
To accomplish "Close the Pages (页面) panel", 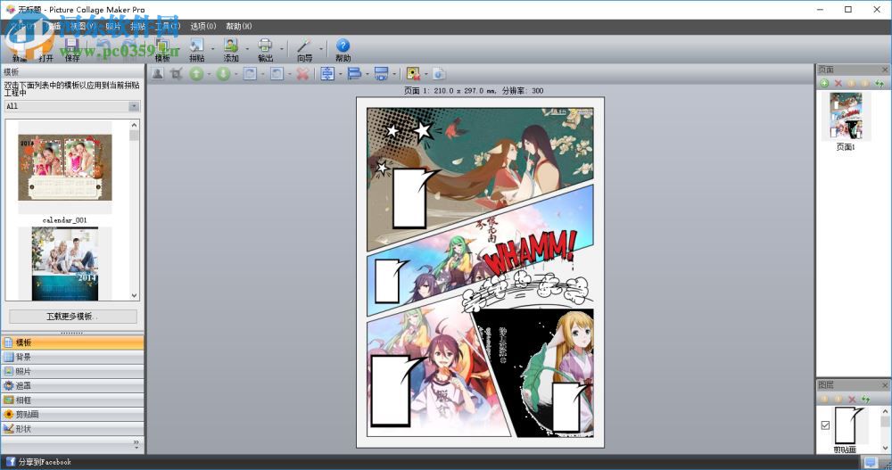I will point(885,70).
